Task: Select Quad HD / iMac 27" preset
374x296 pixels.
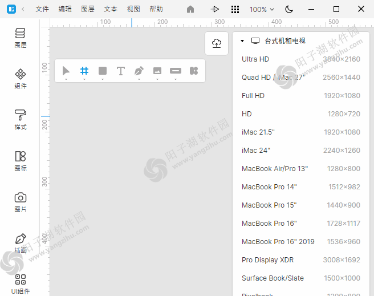Action: [x=301, y=78]
